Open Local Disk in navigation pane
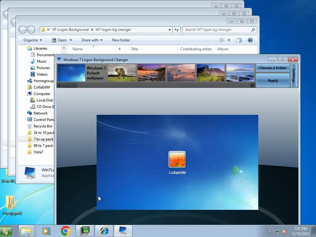 point(45,100)
